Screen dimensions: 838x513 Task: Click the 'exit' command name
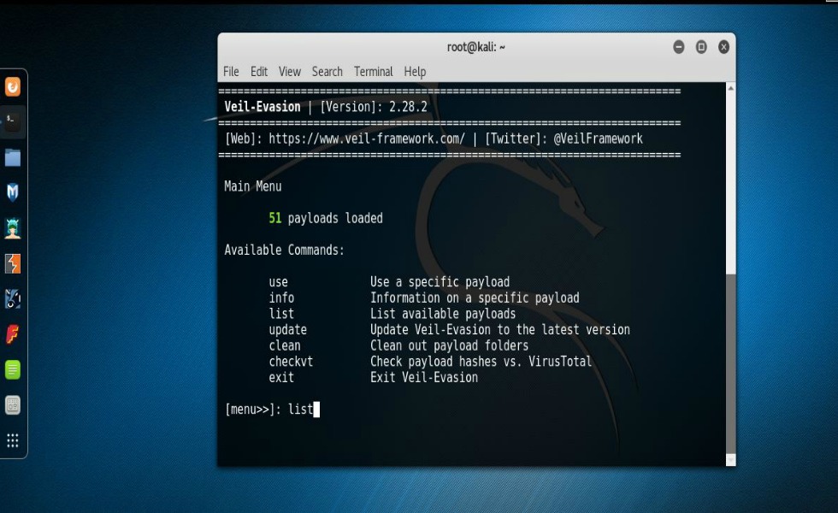[x=281, y=377]
